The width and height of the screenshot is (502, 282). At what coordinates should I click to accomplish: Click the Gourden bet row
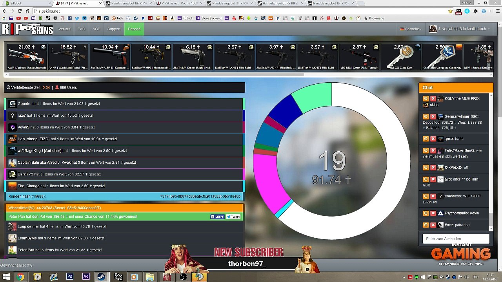click(x=124, y=104)
